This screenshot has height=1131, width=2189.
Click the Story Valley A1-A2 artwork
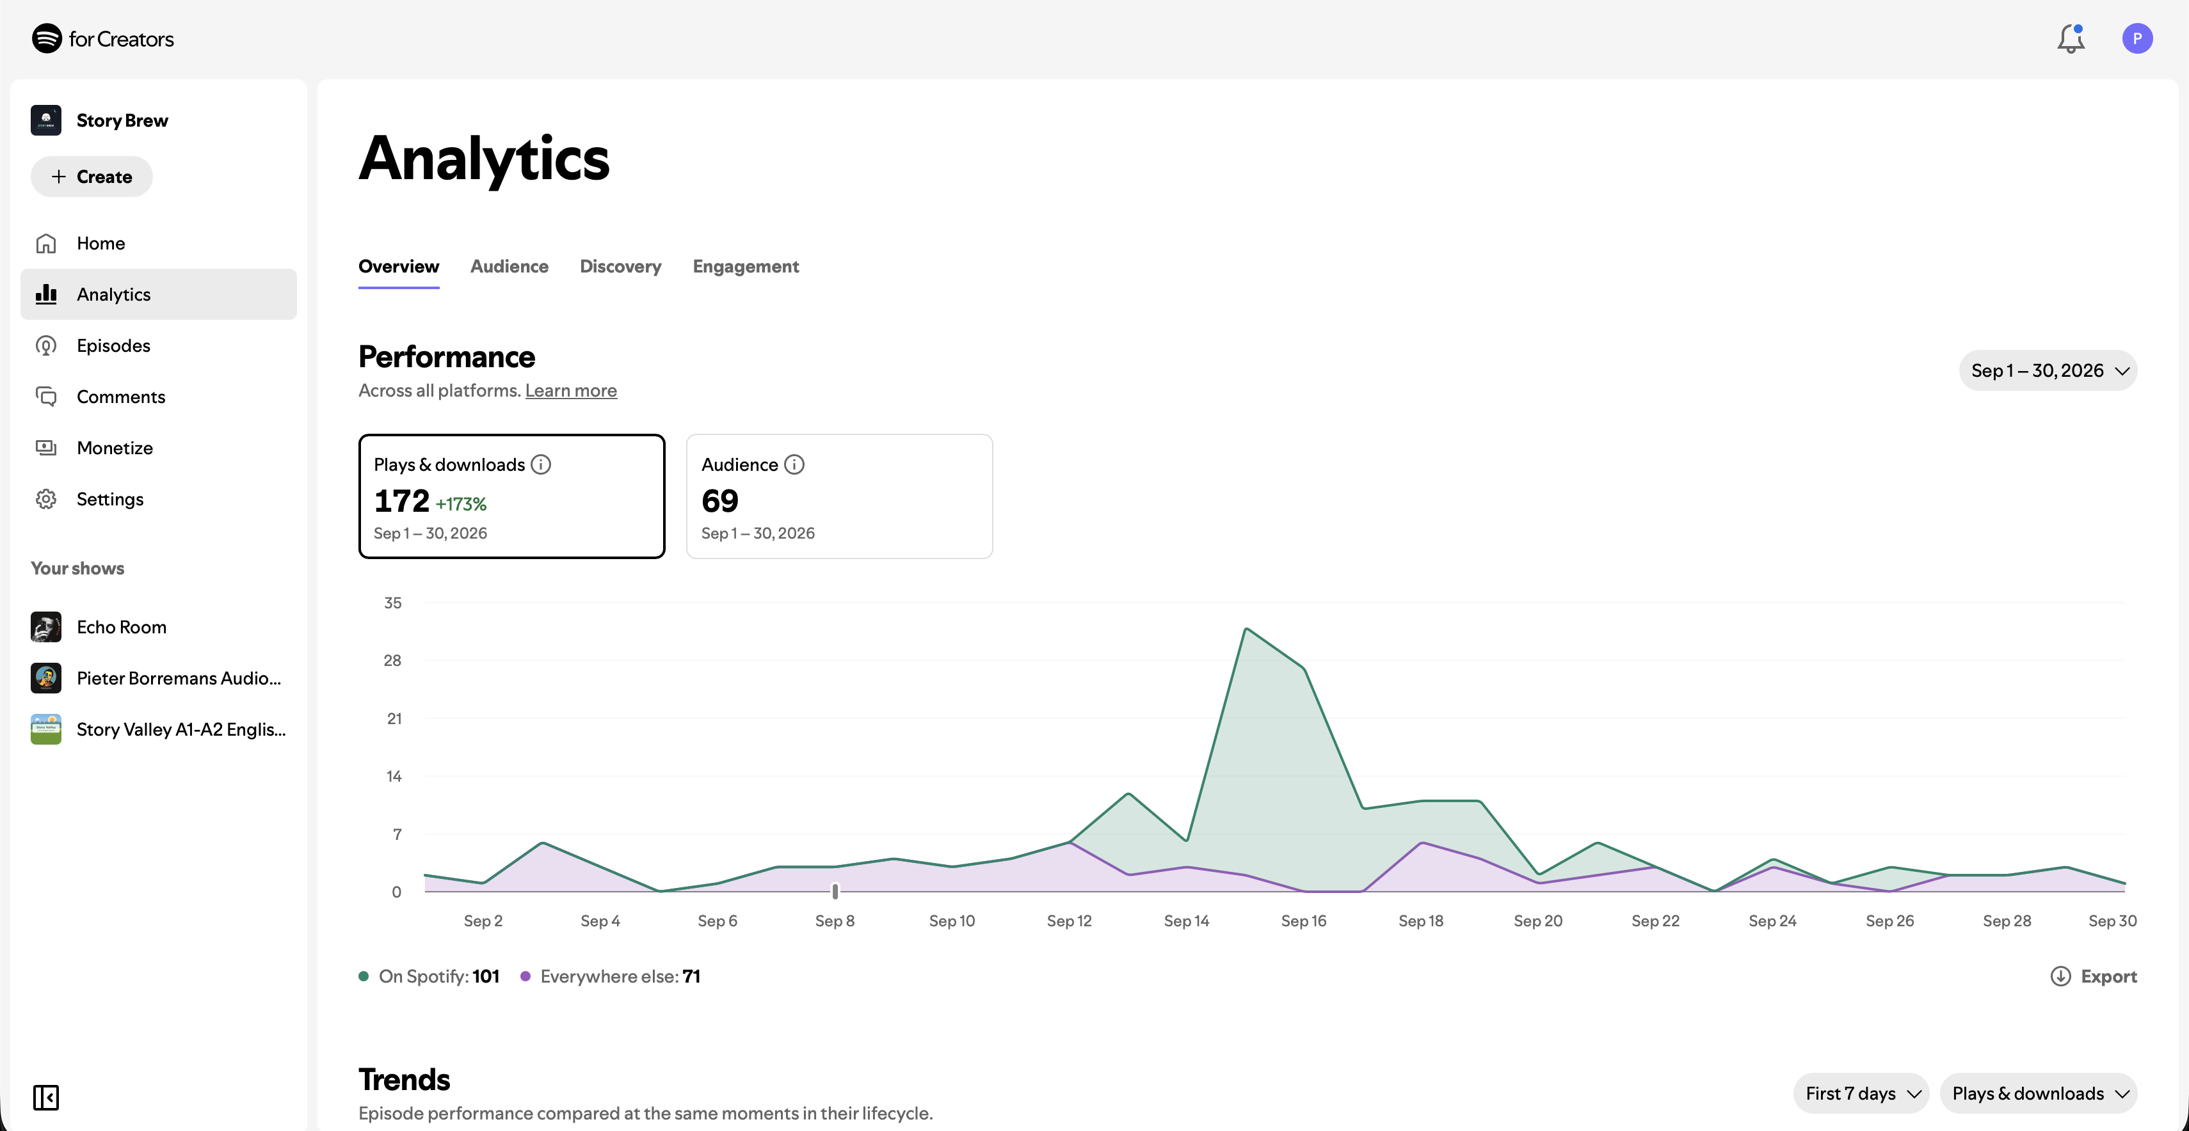(x=46, y=729)
